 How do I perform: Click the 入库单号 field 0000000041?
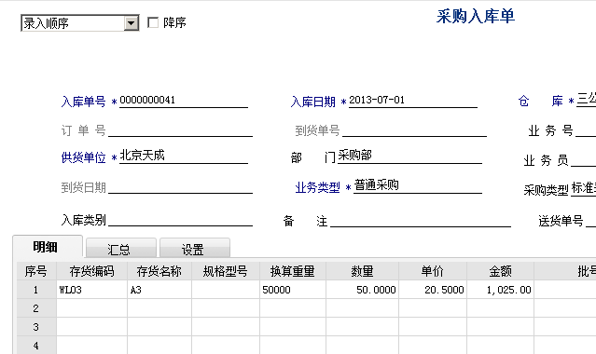click(x=184, y=101)
